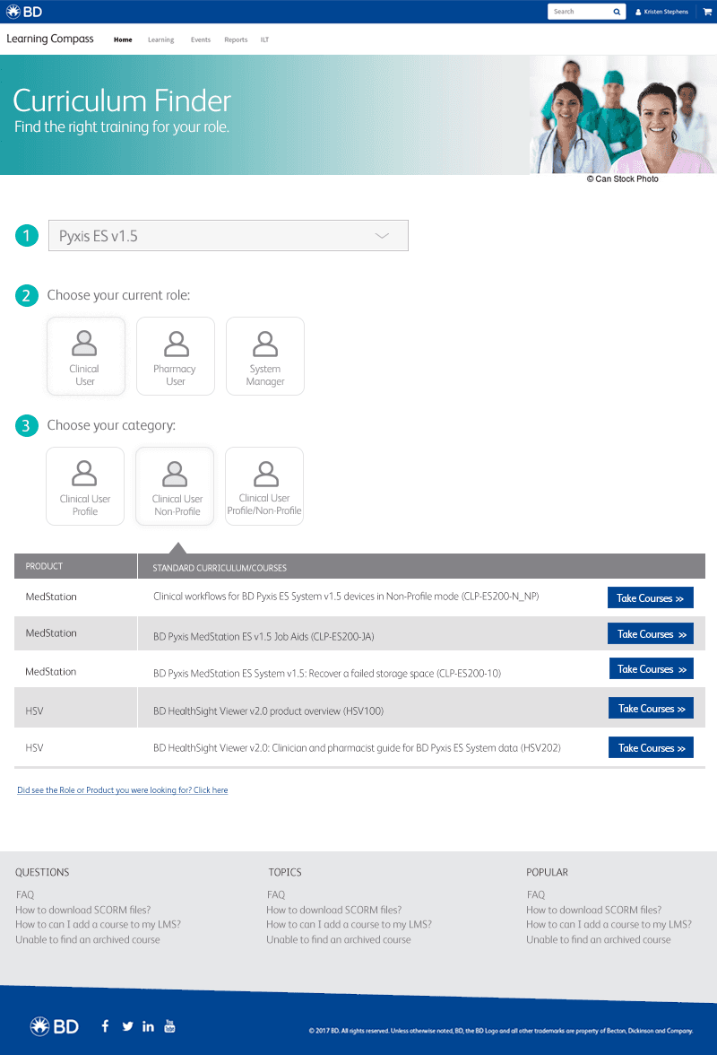Screen dimensions: 717x1055
Task: Go to the Home menu item
Action: pyautogui.click(x=123, y=39)
